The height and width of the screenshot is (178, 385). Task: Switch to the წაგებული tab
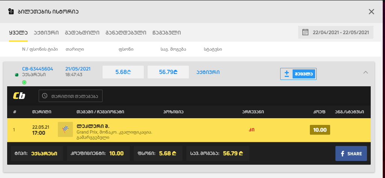point(167,33)
